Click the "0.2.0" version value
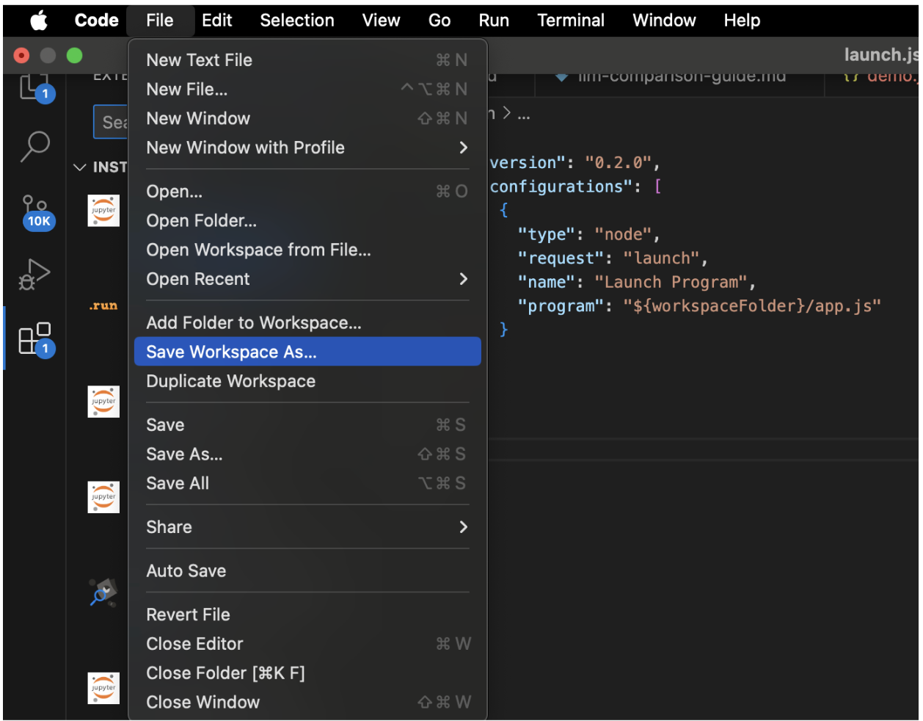The height and width of the screenshot is (721, 923). pyautogui.click(x=617, y=163)
